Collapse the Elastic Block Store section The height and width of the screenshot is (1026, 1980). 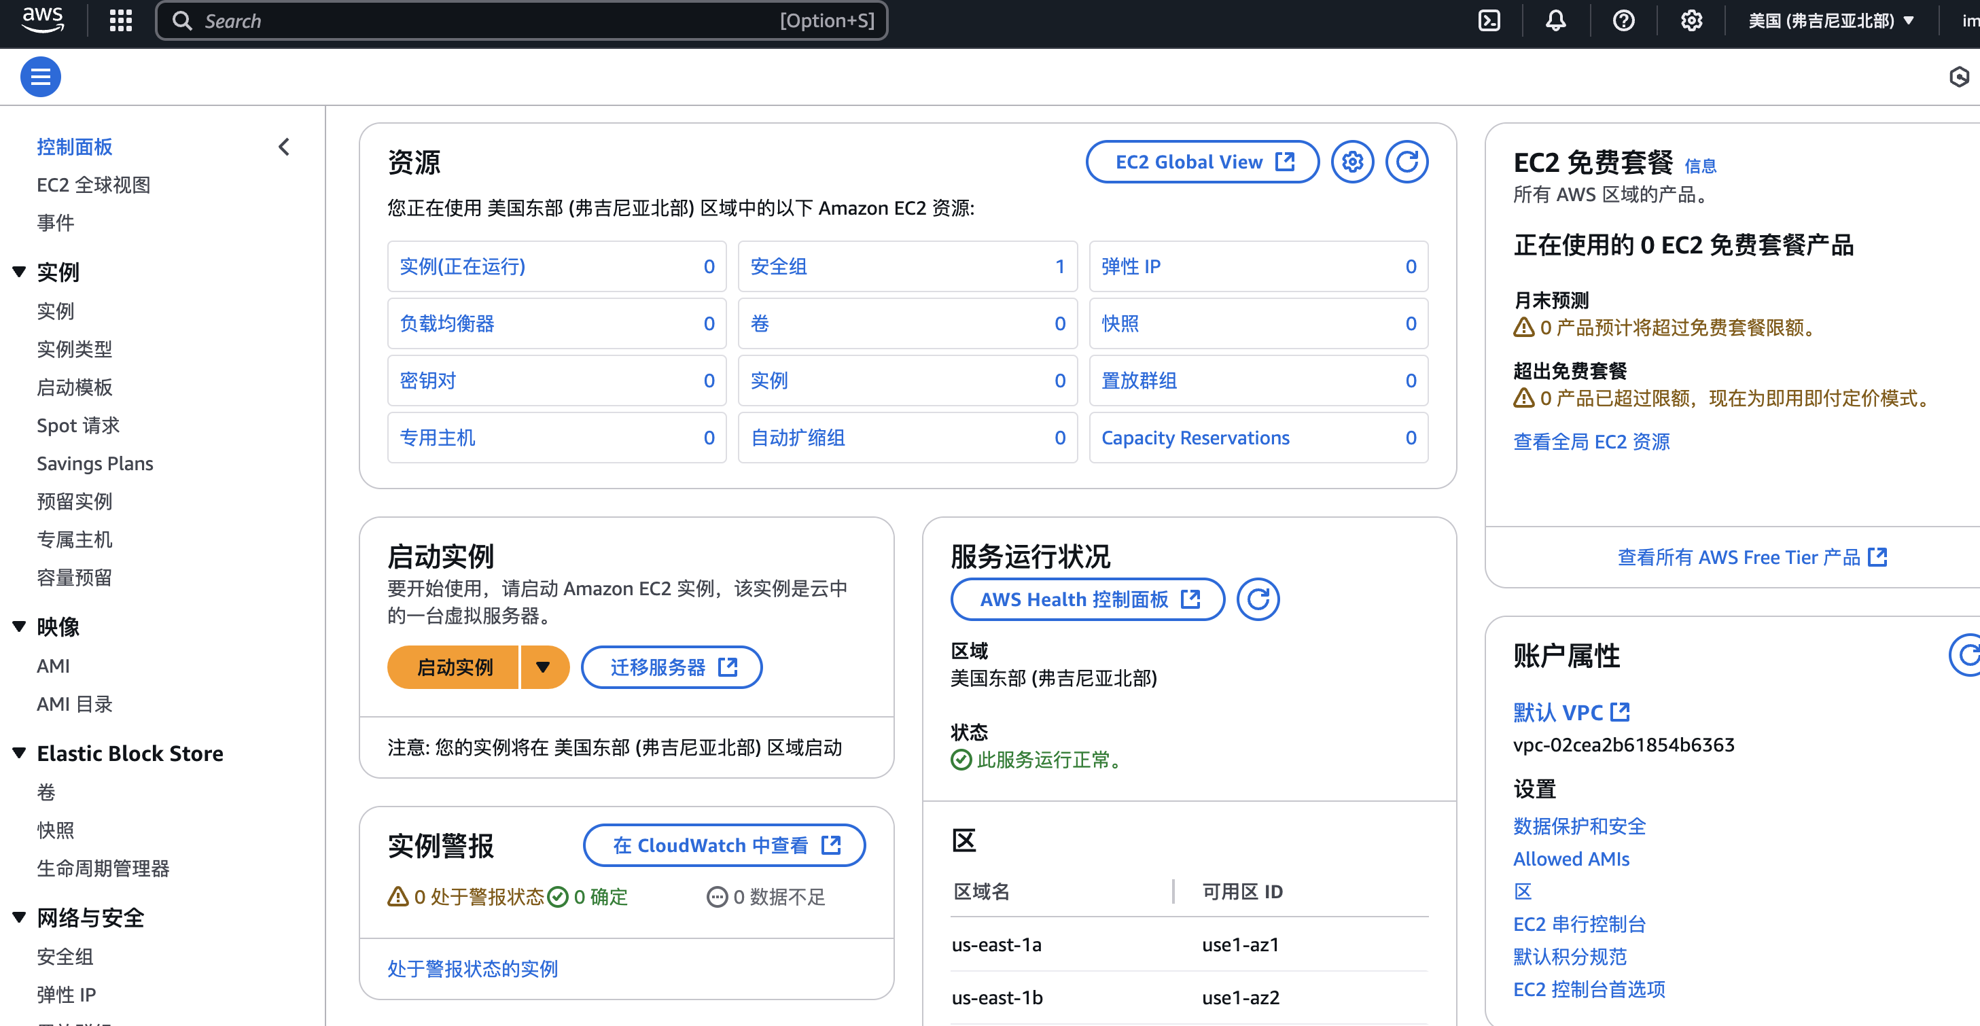coord(20,752)
